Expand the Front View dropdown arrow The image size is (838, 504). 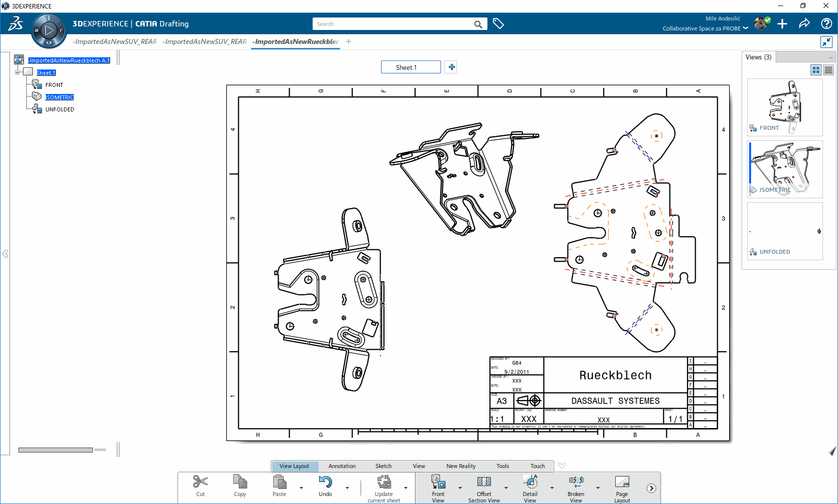460,488
